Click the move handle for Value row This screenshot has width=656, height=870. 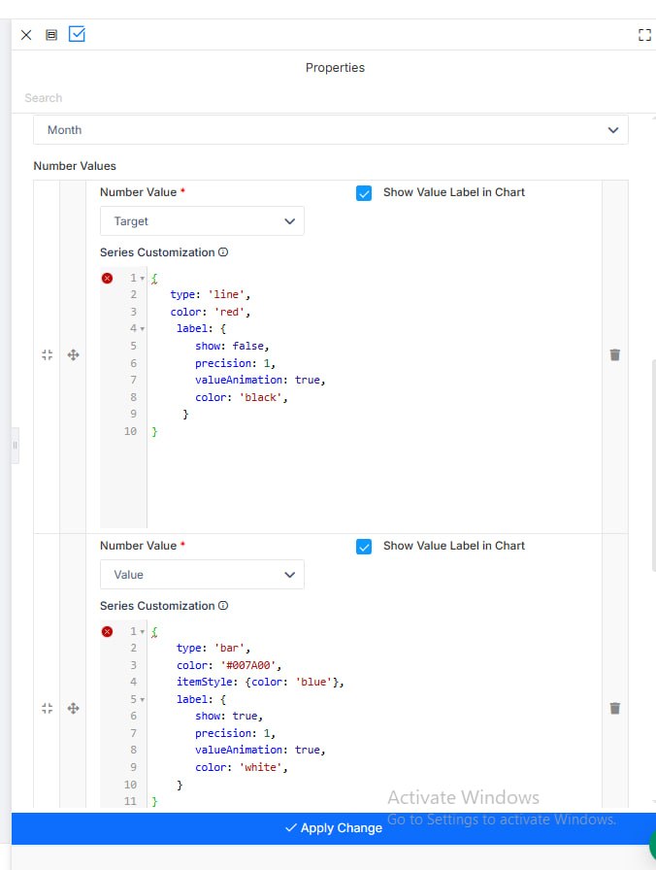coord(73,709)
